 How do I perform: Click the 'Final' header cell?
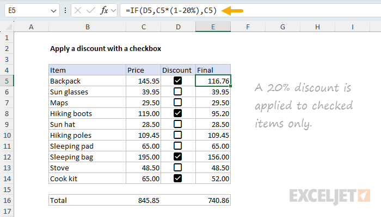(213, 70)
